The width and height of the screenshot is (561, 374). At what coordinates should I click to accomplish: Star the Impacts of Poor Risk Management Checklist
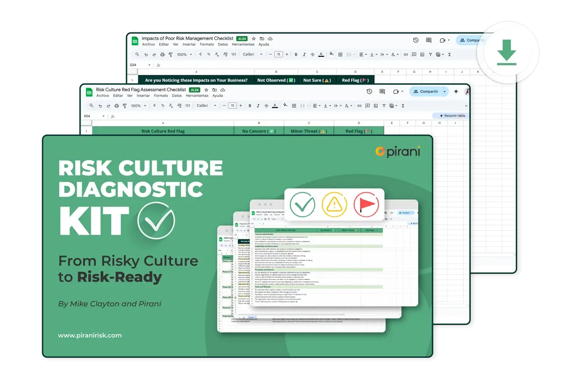pos(254,39)
